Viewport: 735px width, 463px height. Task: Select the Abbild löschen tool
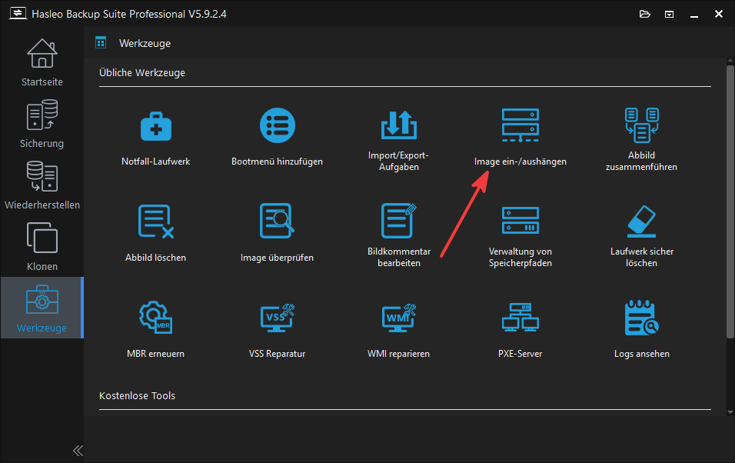155,233
